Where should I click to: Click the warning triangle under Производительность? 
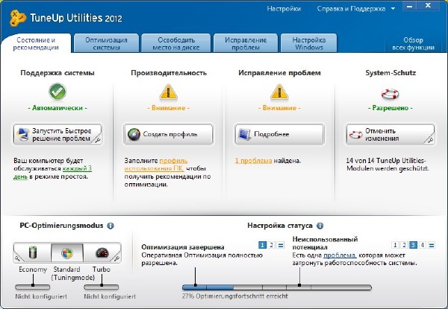point(168,92)
